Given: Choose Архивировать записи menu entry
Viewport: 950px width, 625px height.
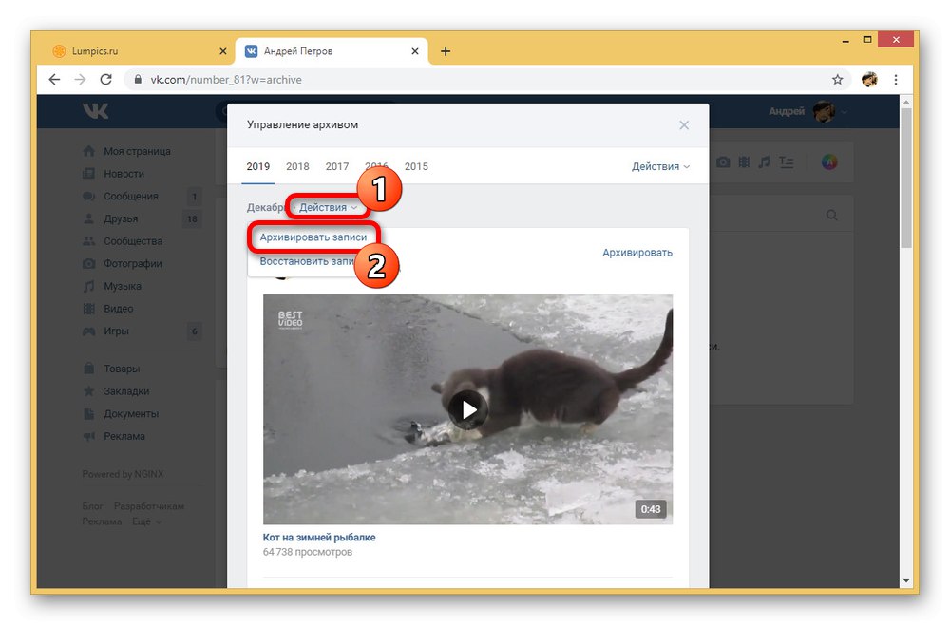Looking at the screenshot, I should [x=313, y=237].
